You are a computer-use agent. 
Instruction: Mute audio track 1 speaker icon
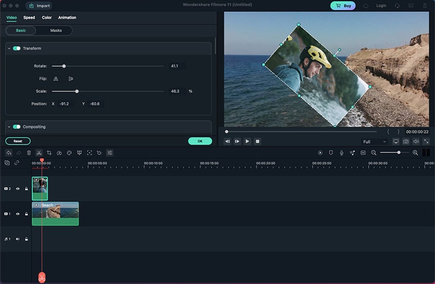click(x=17, y=239)
